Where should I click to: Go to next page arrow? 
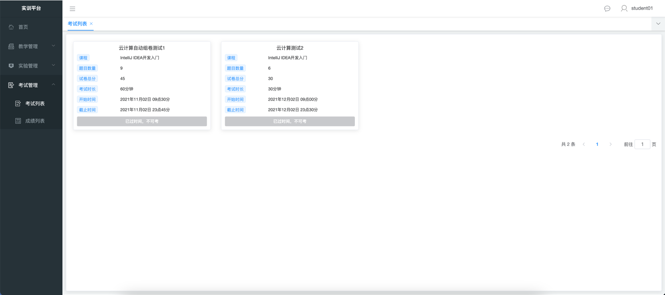(x=611, y=144)
